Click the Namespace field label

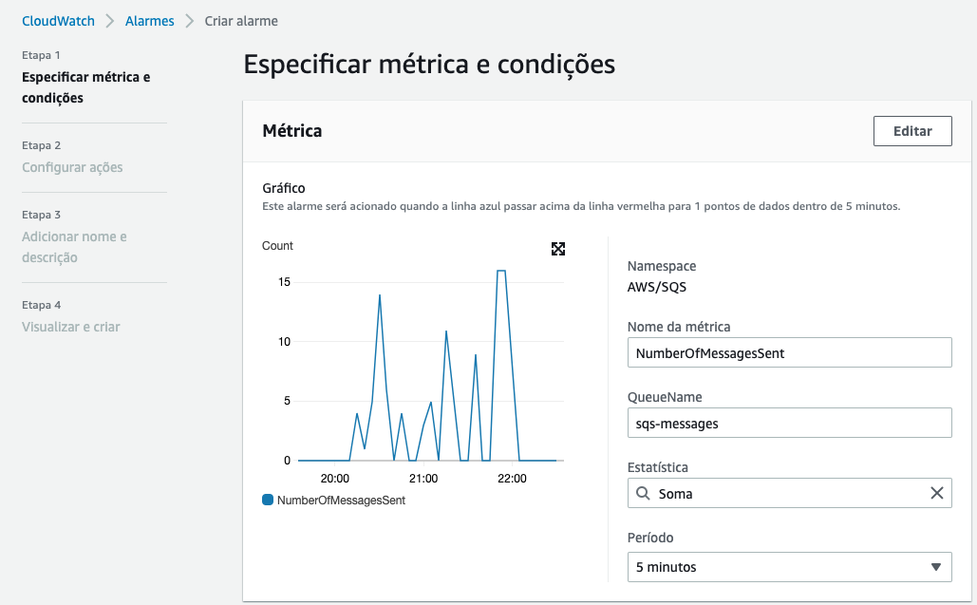click(x=662, y=266)
